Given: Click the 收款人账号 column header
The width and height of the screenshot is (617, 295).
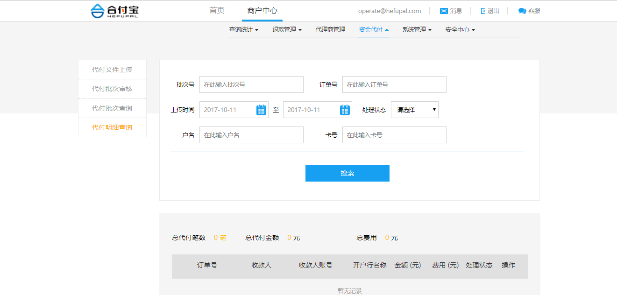Looking at the screenshot, I should [316, 265].
